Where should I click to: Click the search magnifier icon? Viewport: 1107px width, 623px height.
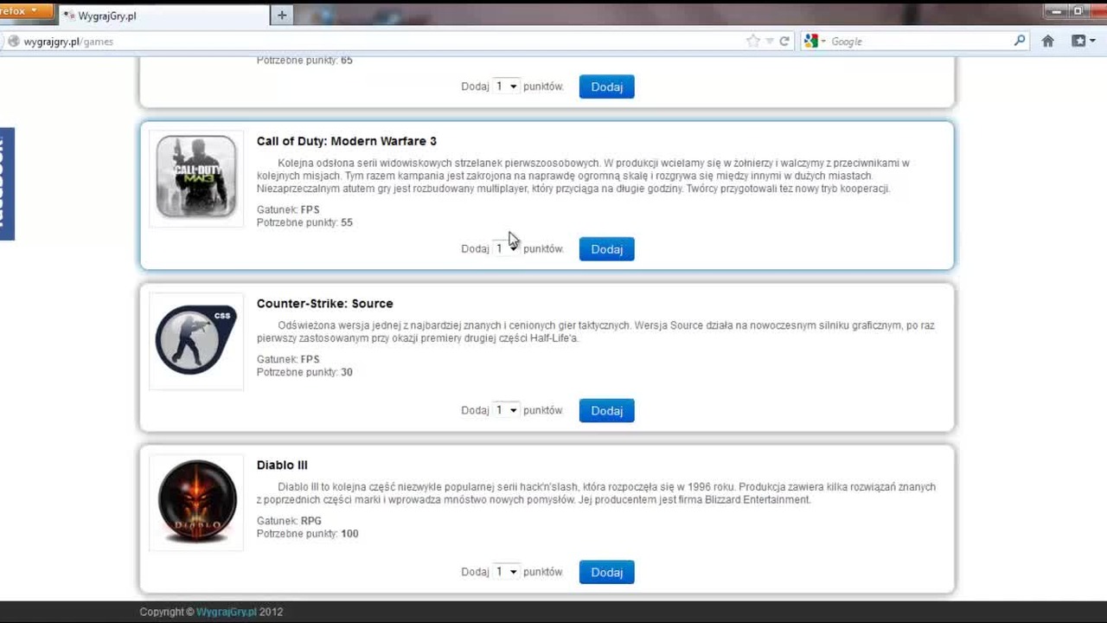click(x=1020, y=41)
